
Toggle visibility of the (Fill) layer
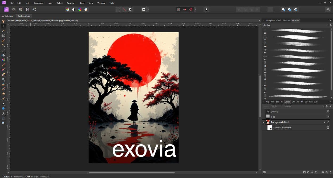coord(328,117)
